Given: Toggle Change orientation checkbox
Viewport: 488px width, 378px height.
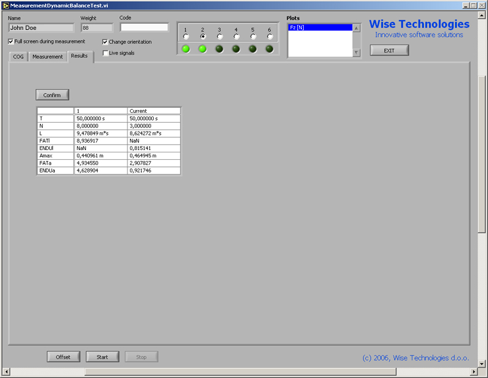Looking at the screenshot, I should tap(105, 41).
